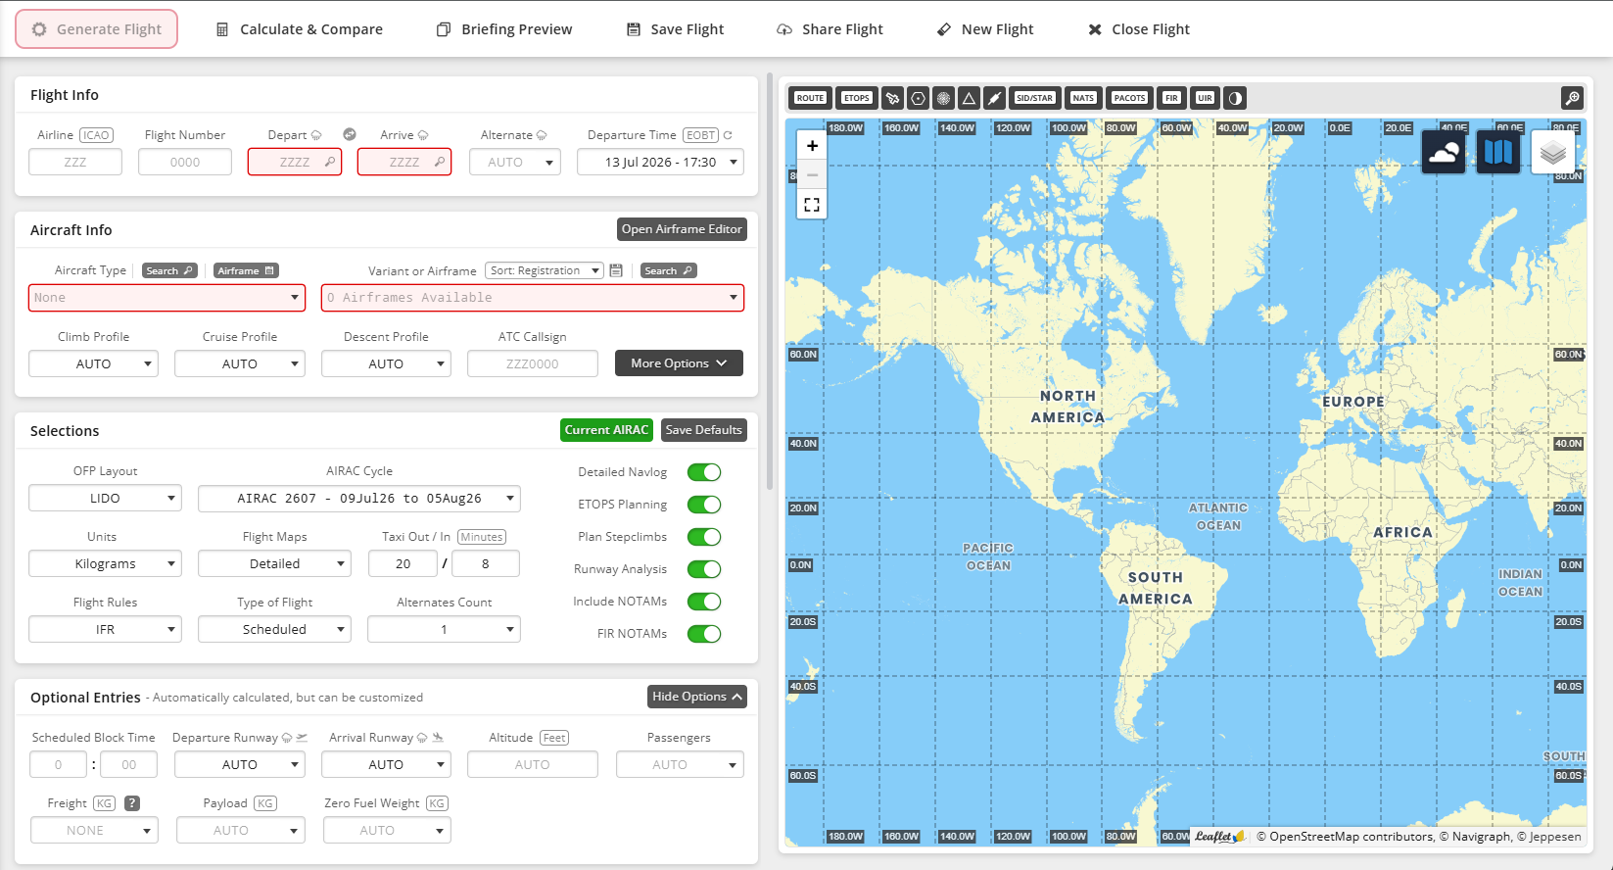Open the map layers stack icon

[x=1552, y=152]
